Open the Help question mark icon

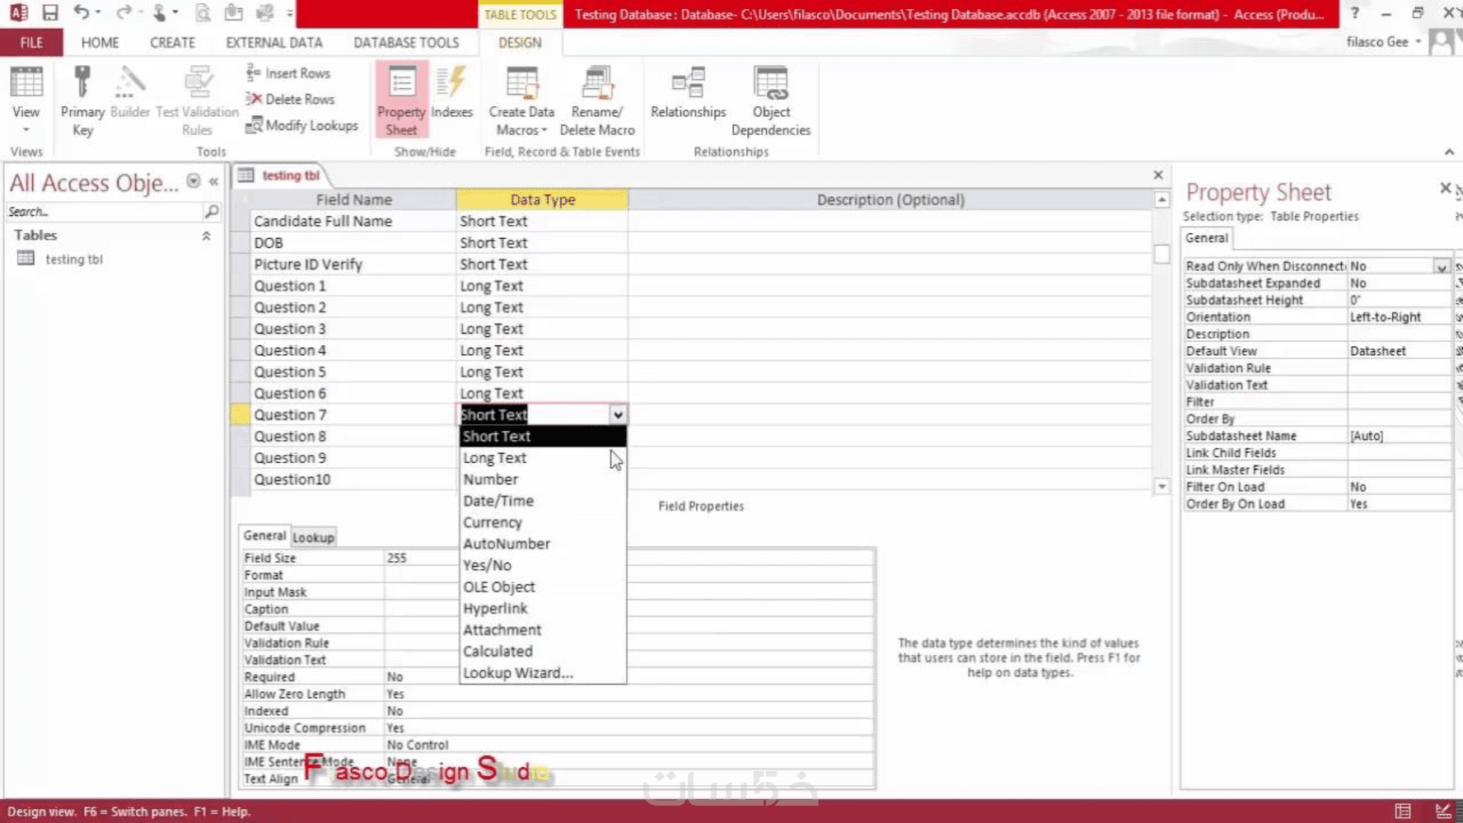coord(1354,12)
